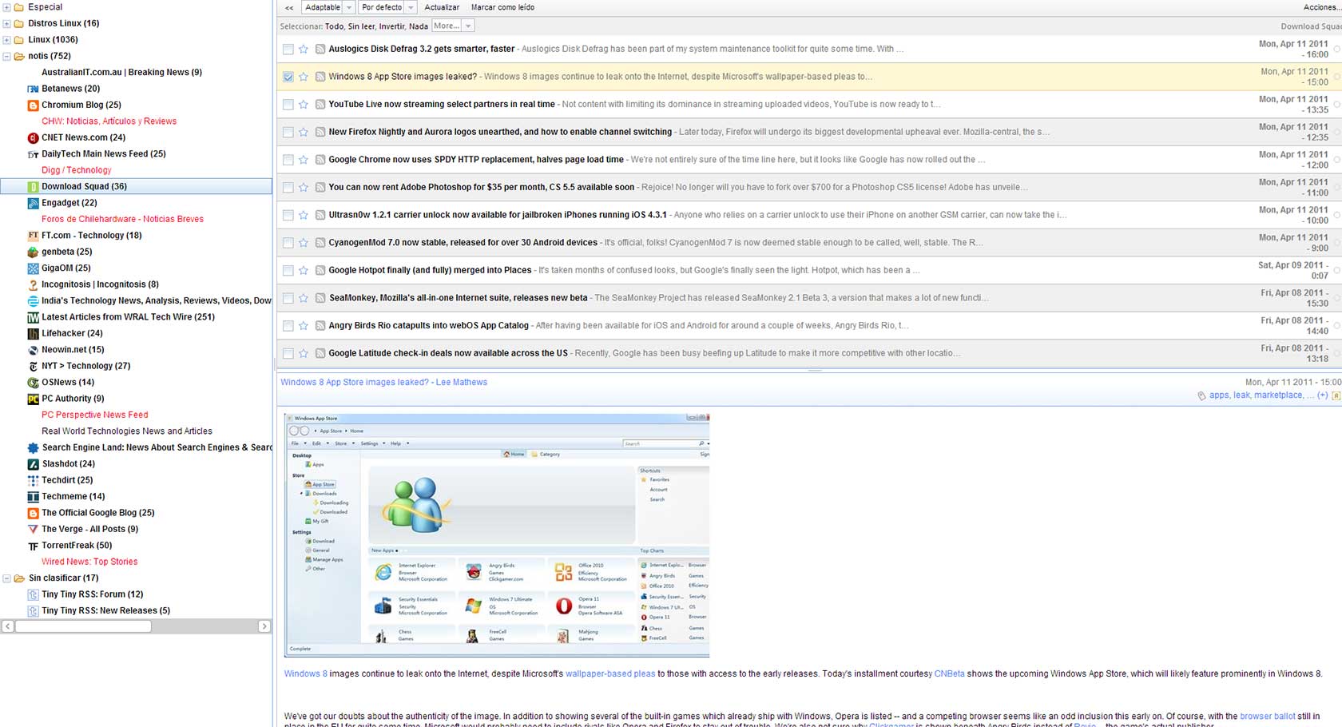This screenshot has width=1342, height=727.
Task: Click Marcar como leído in the toolbar
Action: point(502,7)
